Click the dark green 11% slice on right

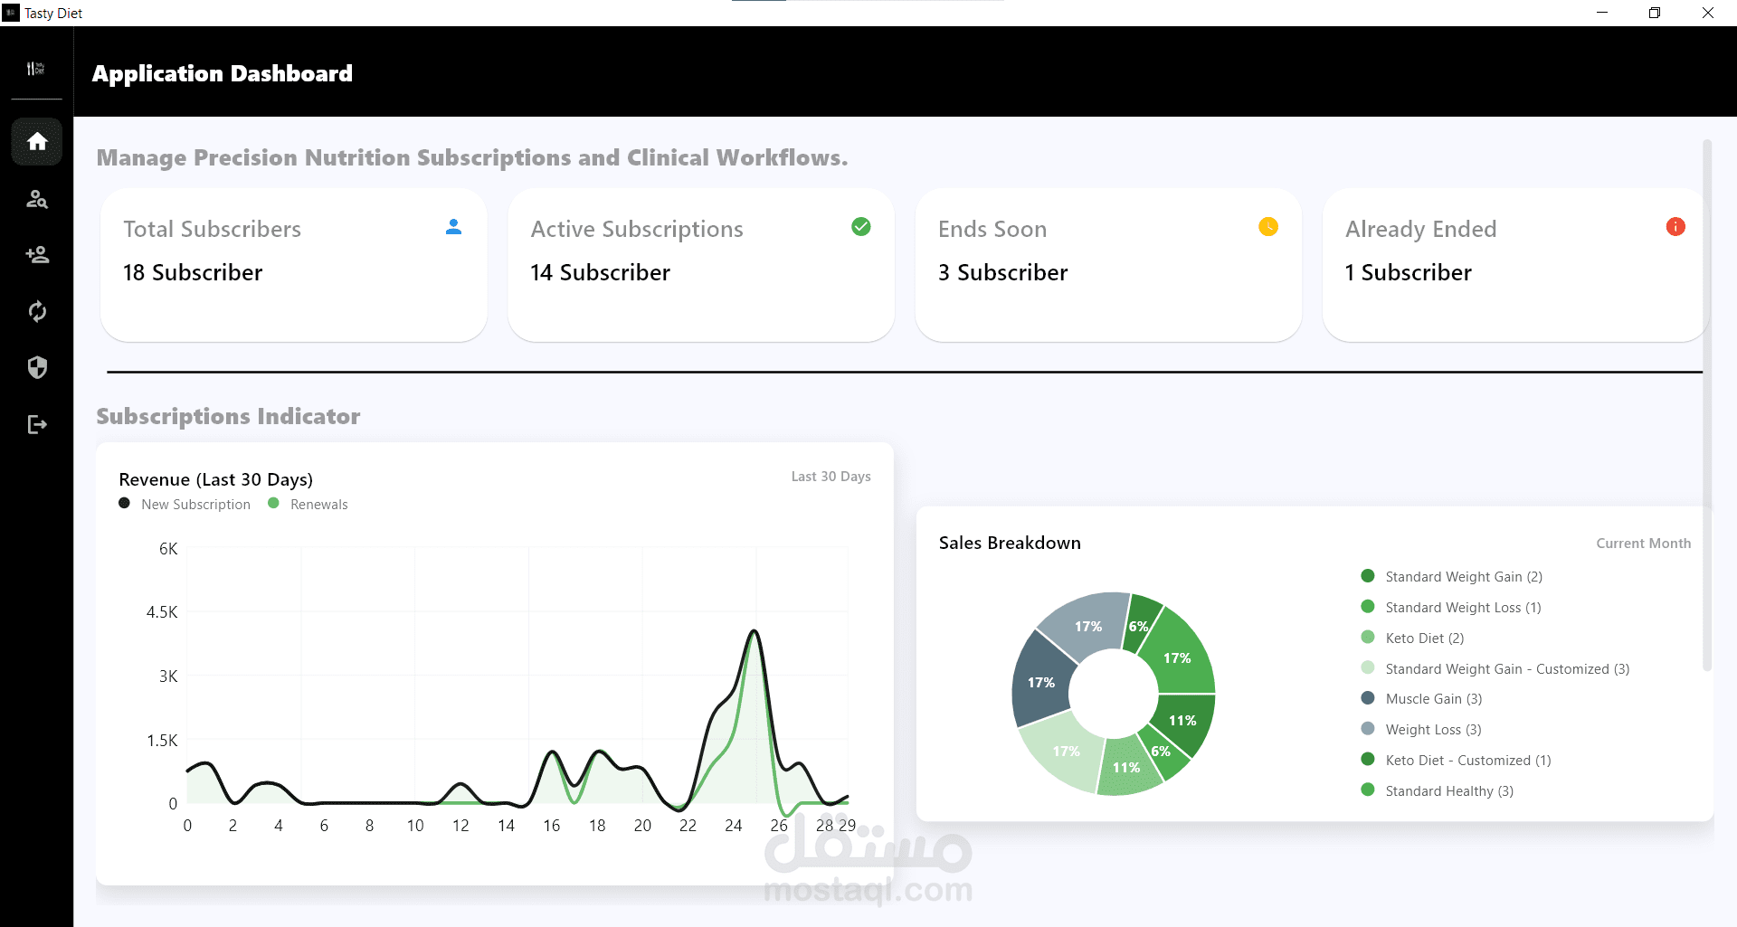[x=1183, y=721]
